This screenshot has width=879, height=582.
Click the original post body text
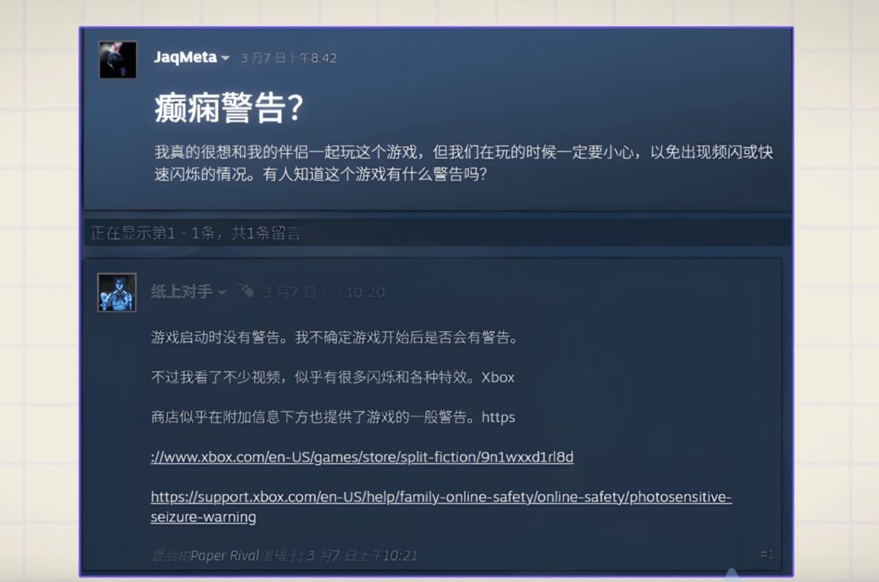[462, 163]
